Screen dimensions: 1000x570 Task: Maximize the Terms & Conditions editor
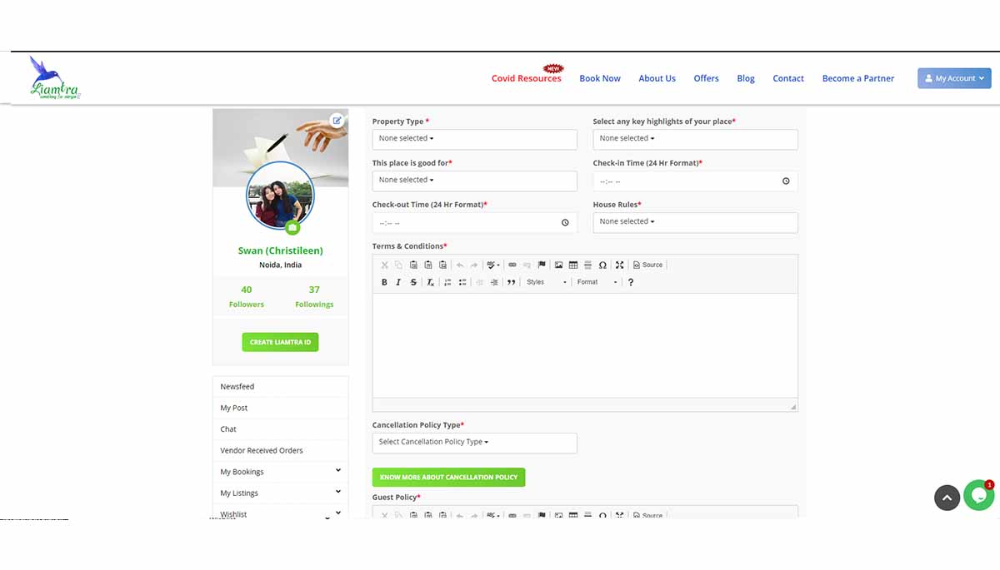pos(619,265)
